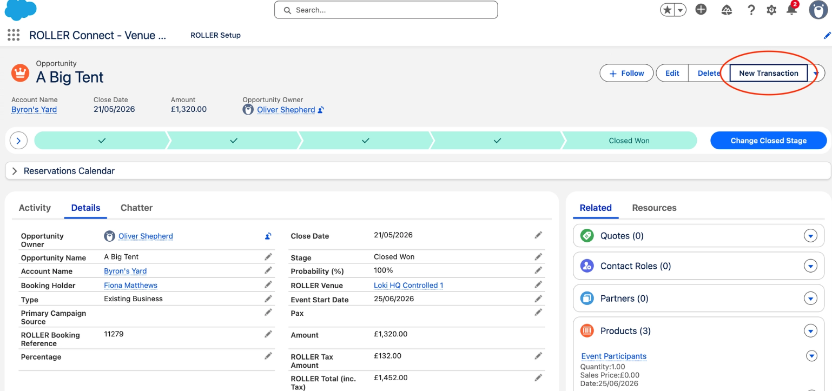Select the Closed Won path stage

[629, 141]
